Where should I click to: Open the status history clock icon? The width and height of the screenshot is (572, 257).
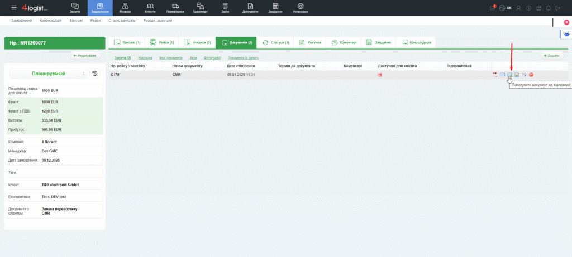click(x=95, y=74)
